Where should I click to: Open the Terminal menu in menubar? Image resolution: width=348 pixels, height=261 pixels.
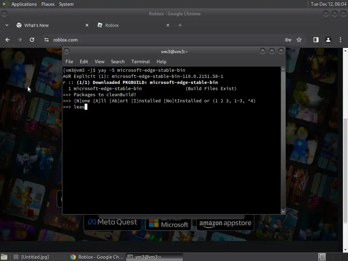pyautogui.click(x=140, y=62)
